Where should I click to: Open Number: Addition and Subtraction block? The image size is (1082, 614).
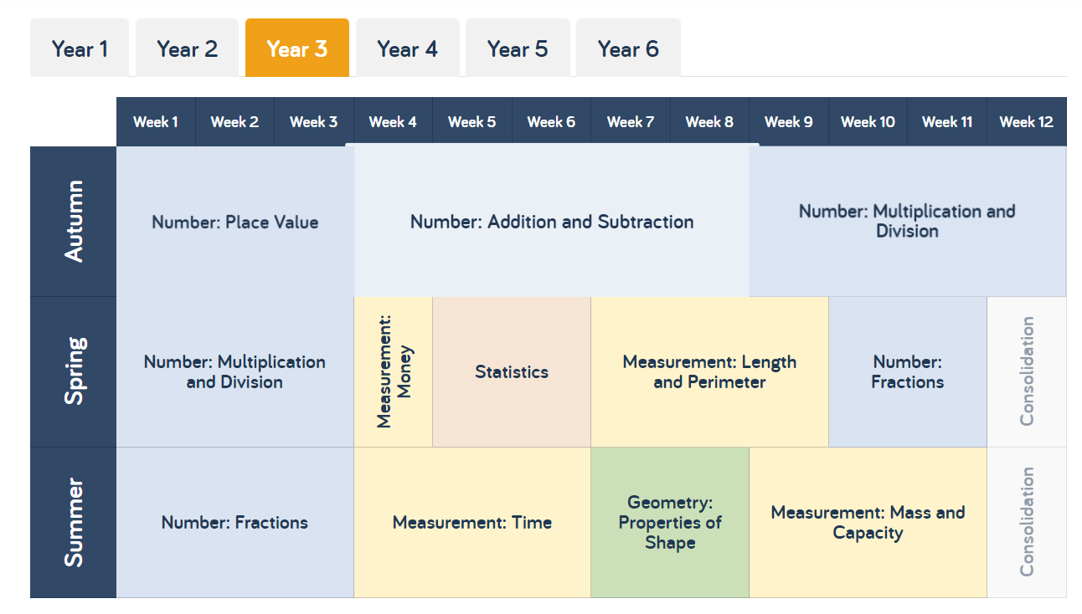pos(552,222)
